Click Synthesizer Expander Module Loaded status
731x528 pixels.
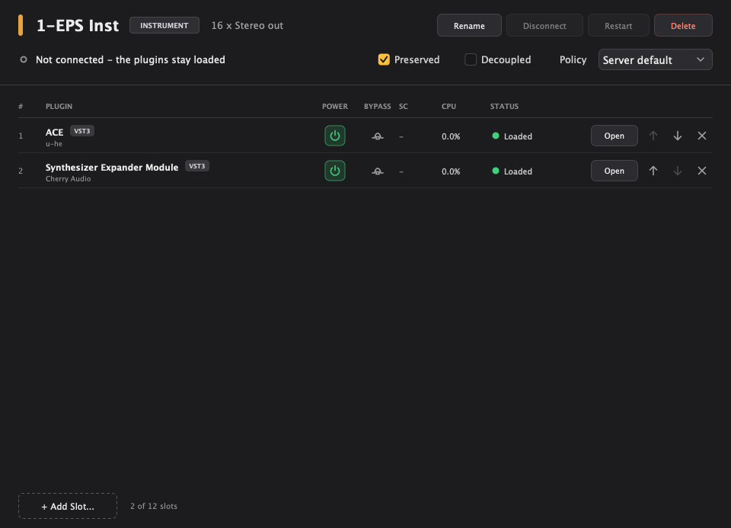click(512, 171)
